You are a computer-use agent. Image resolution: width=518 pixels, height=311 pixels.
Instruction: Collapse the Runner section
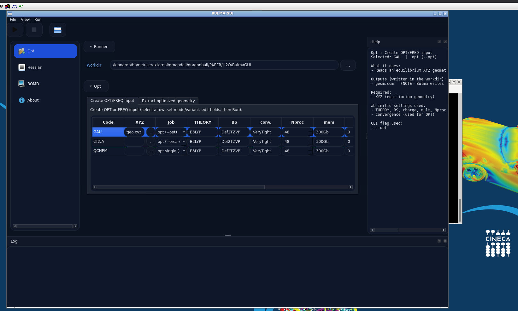coord(99,47)
